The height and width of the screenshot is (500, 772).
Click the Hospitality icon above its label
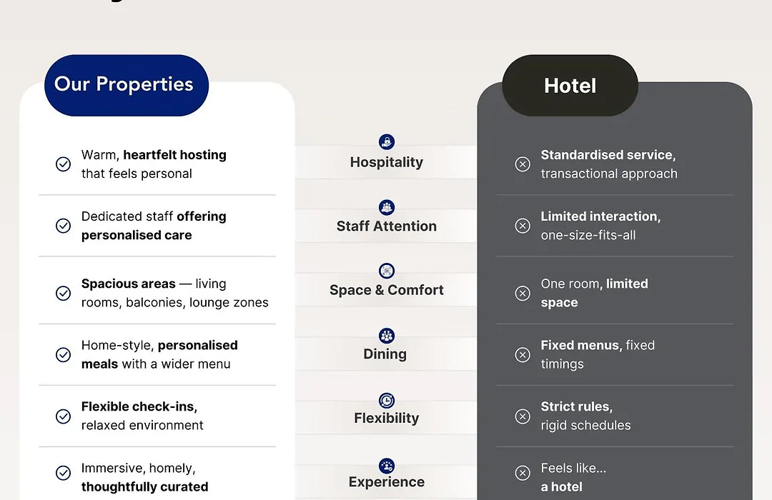click(387, 141)
